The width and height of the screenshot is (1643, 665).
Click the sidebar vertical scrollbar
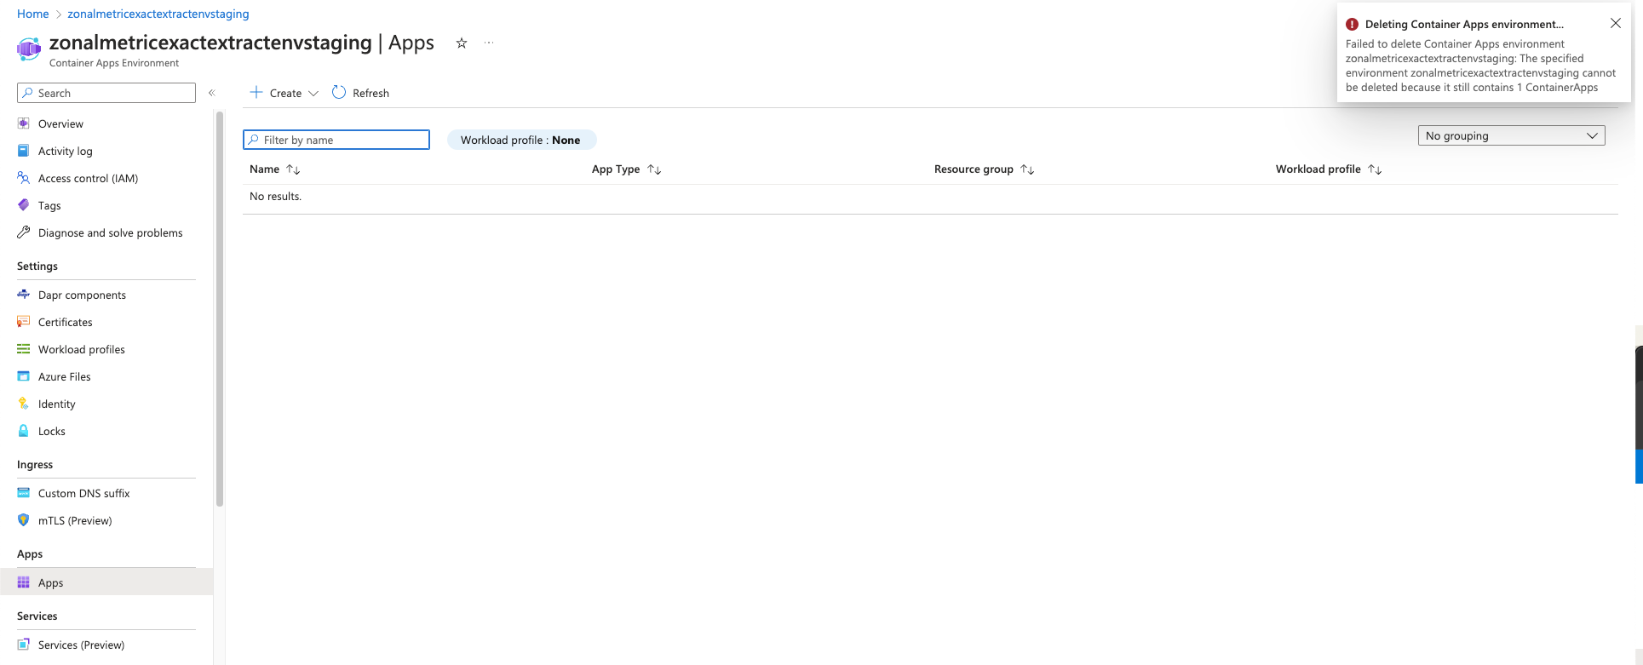pos(220,308)
